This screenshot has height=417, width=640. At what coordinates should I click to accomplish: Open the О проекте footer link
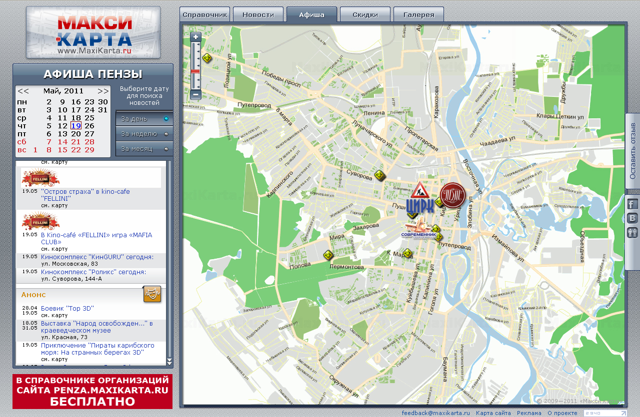tap(562, 413)
